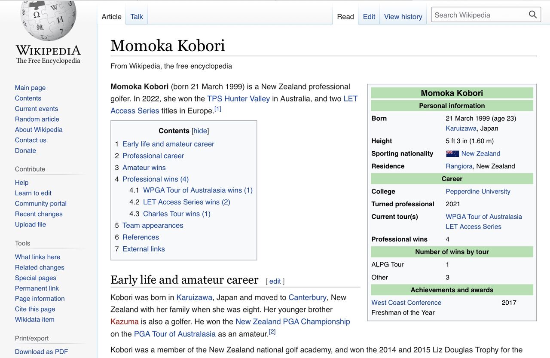Open LET Access Series link in infobox
This screenshot has height=358, width=550.
(474, 226)
